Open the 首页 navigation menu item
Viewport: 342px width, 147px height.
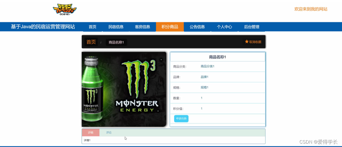[x=93, y=27]
